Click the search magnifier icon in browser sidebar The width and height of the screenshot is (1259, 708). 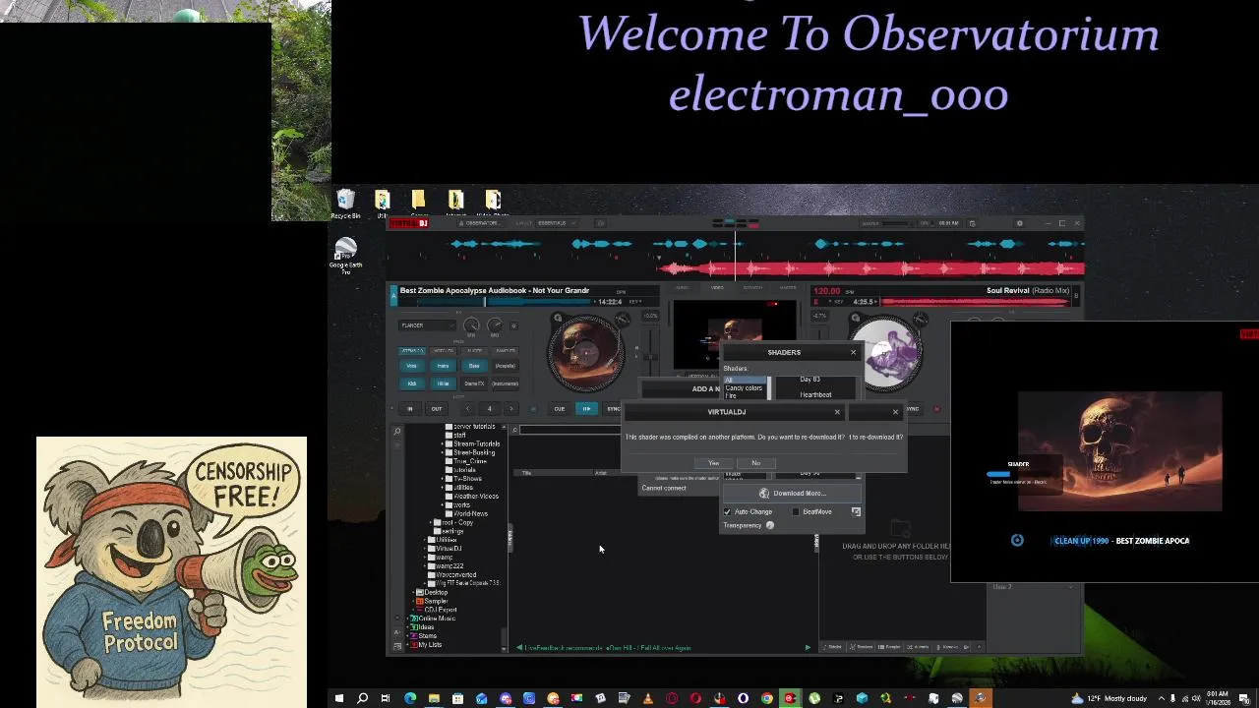coord(397,431)
